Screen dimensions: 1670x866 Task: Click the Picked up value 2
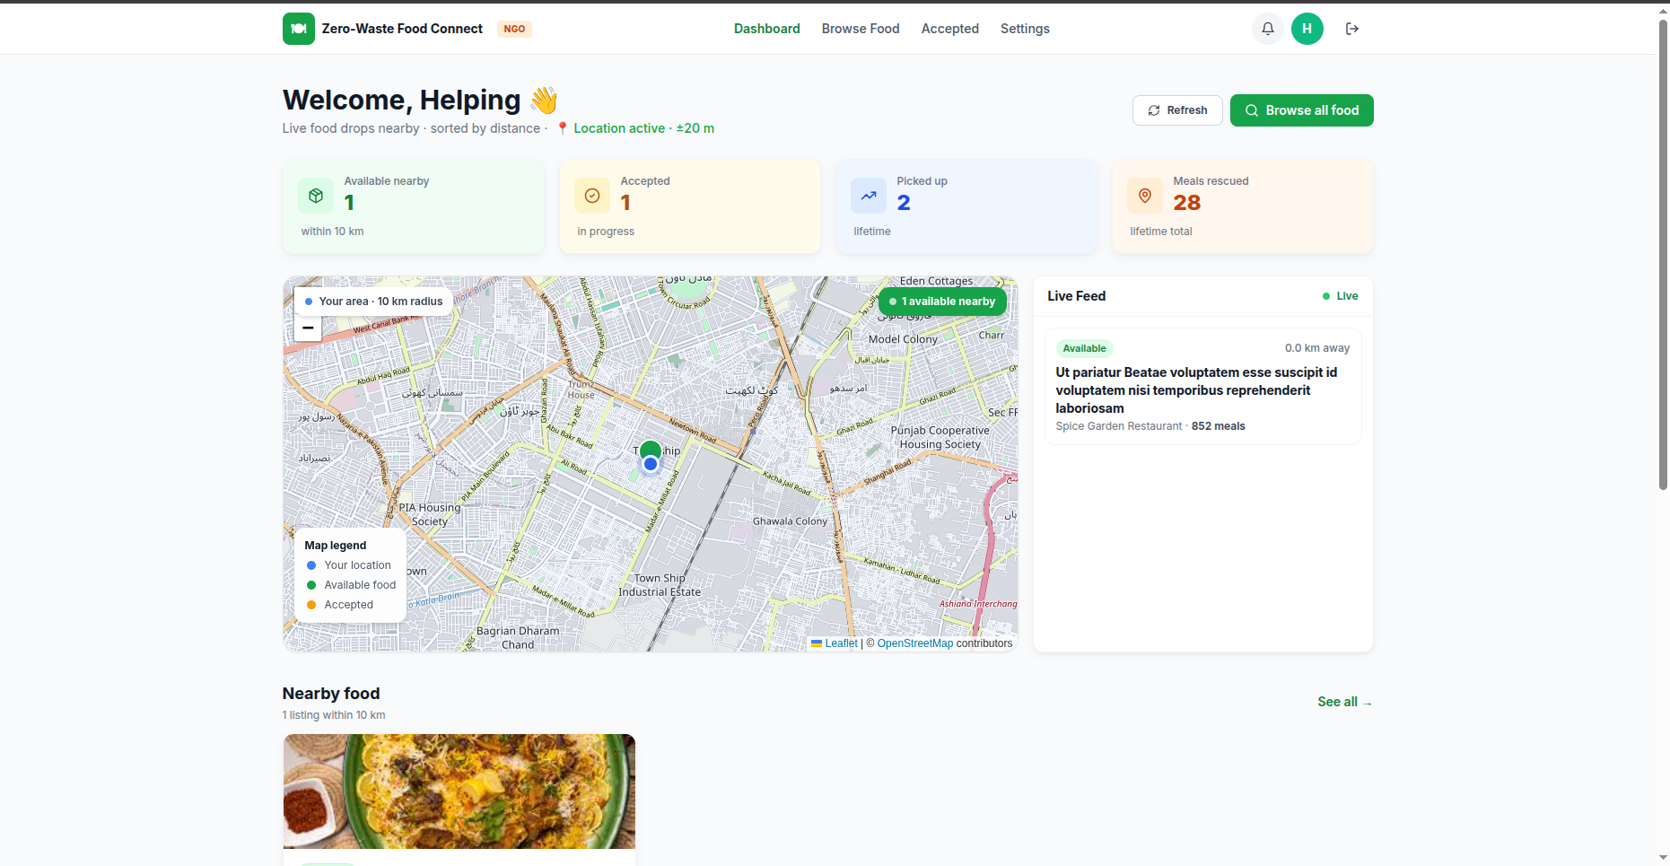pyautogui.click(x=904, y=203)
